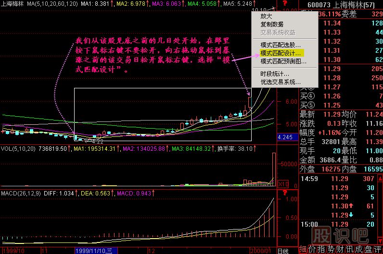Click the 买⑤ 11.25 bid row
Viewport: 383px width, 254px height.
(341, 105)
